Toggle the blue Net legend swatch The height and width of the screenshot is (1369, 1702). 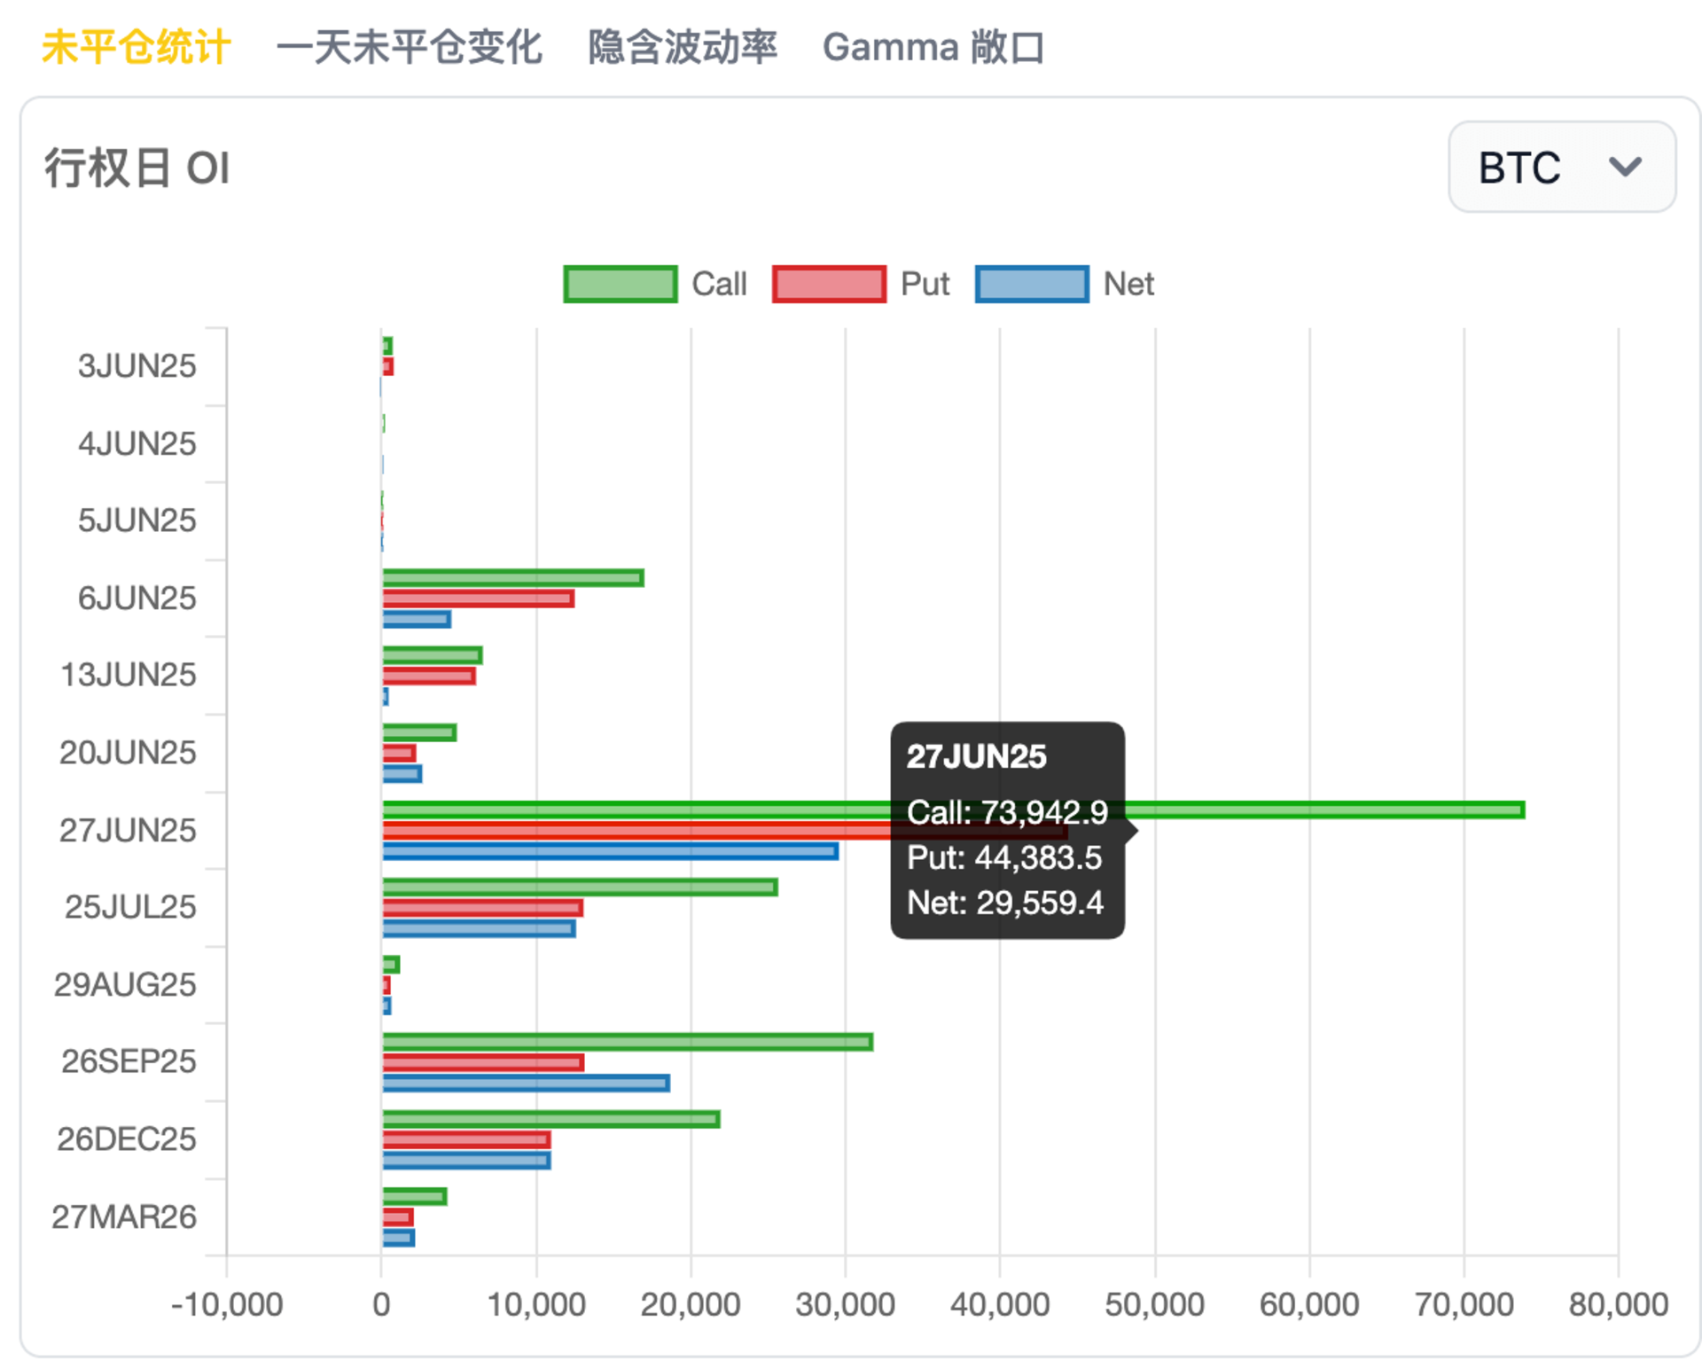[1032, 285]
